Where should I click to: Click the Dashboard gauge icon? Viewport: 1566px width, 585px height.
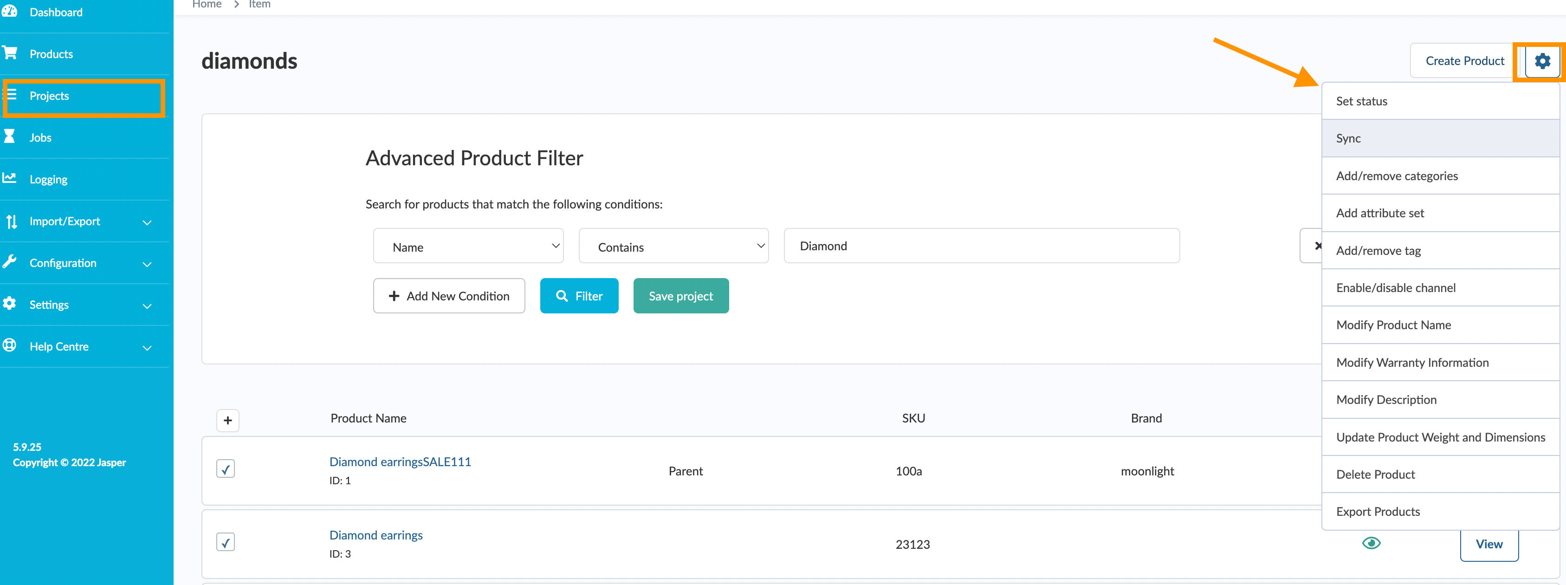(x=9, y=11)
